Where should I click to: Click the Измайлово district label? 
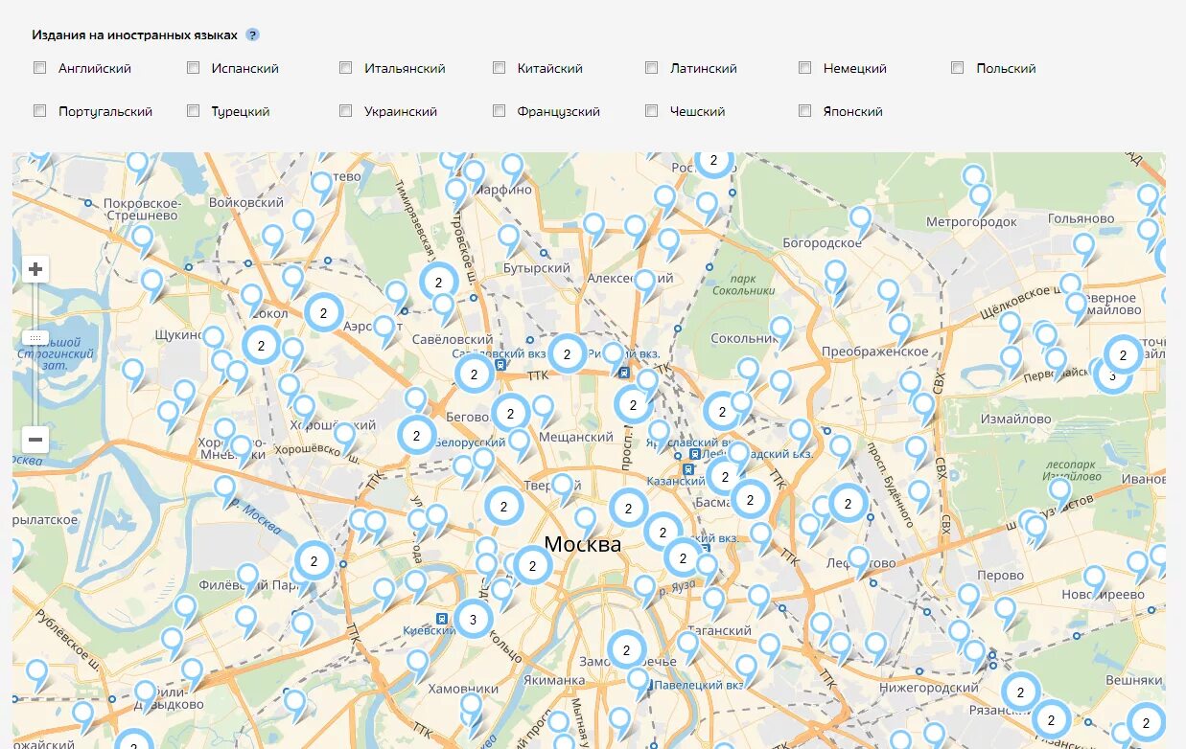click(x=1015, y=419)
